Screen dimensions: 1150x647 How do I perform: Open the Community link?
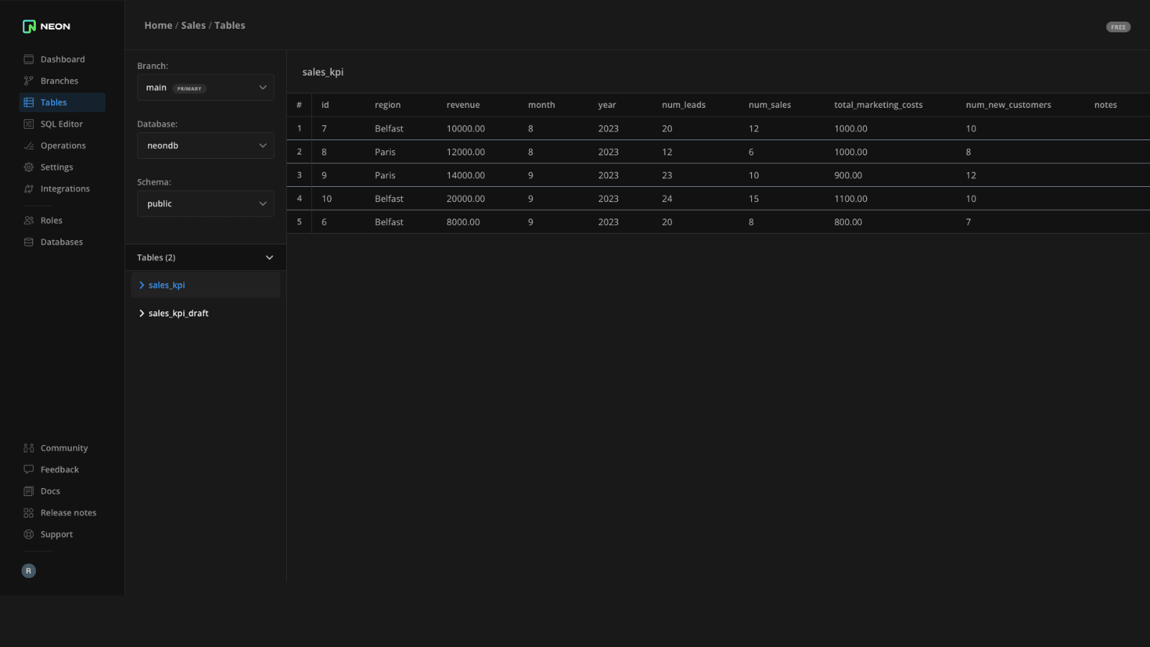[x=64, y=448]
